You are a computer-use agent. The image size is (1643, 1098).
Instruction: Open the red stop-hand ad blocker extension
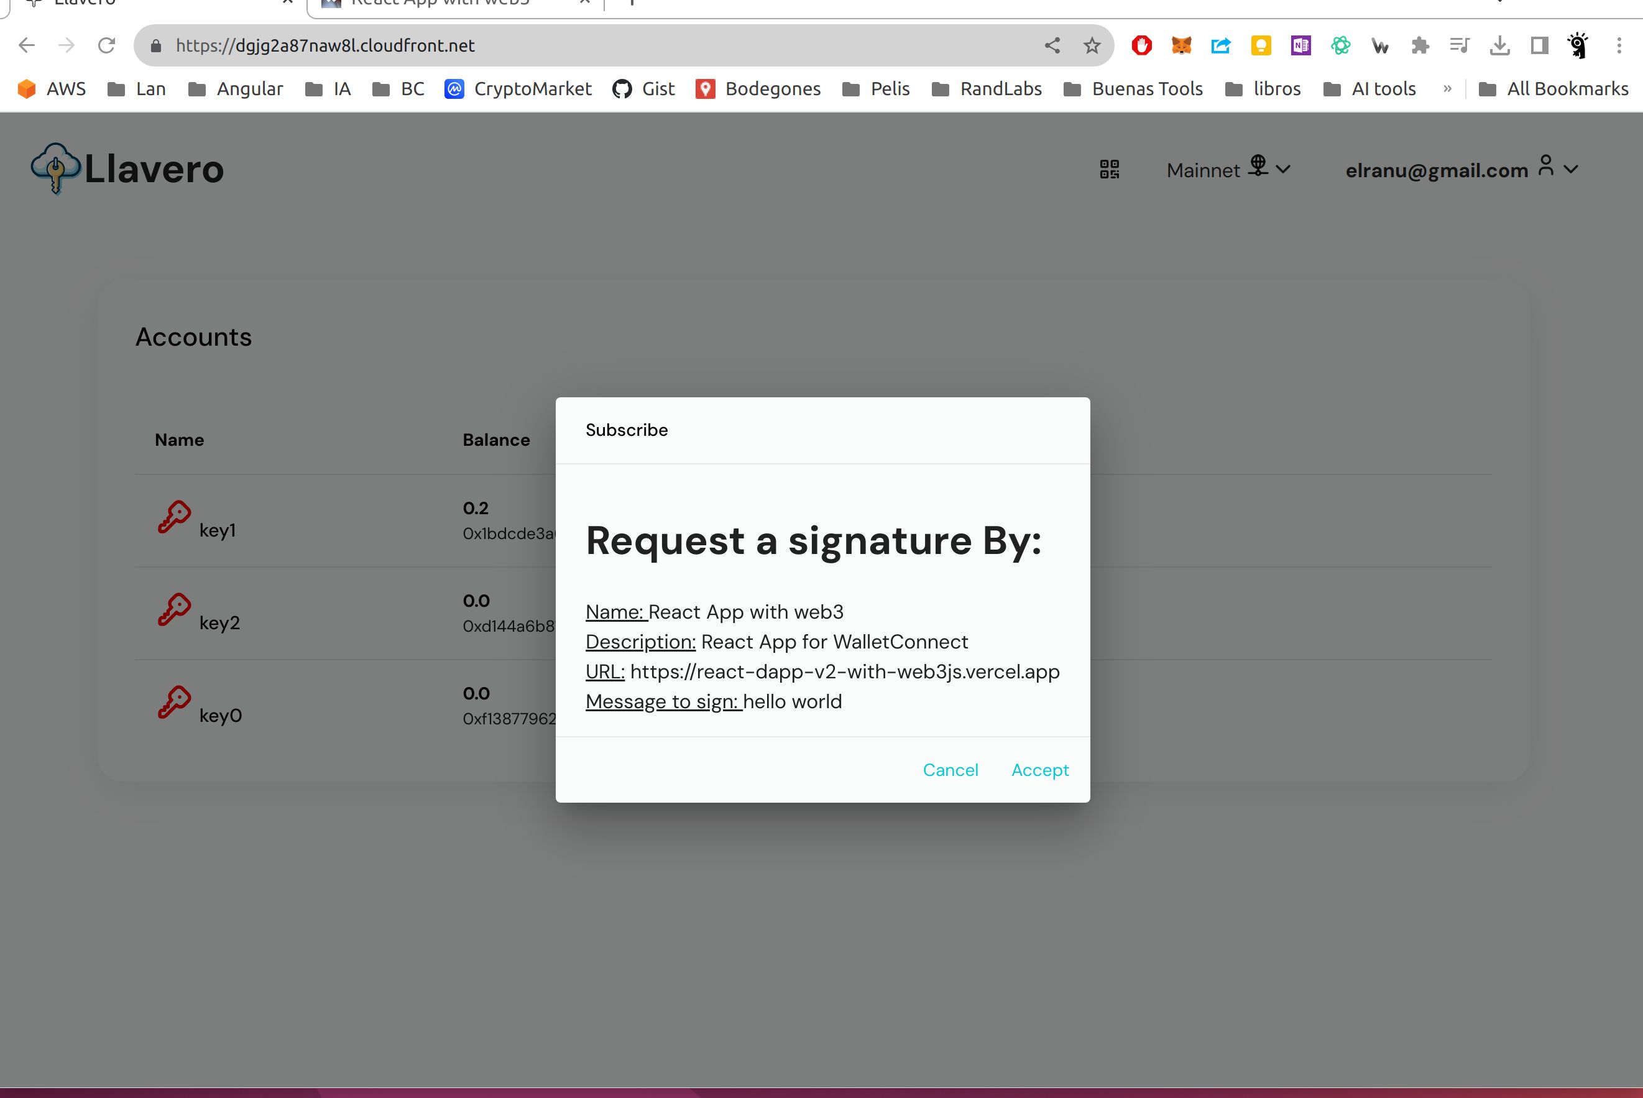1142,45
